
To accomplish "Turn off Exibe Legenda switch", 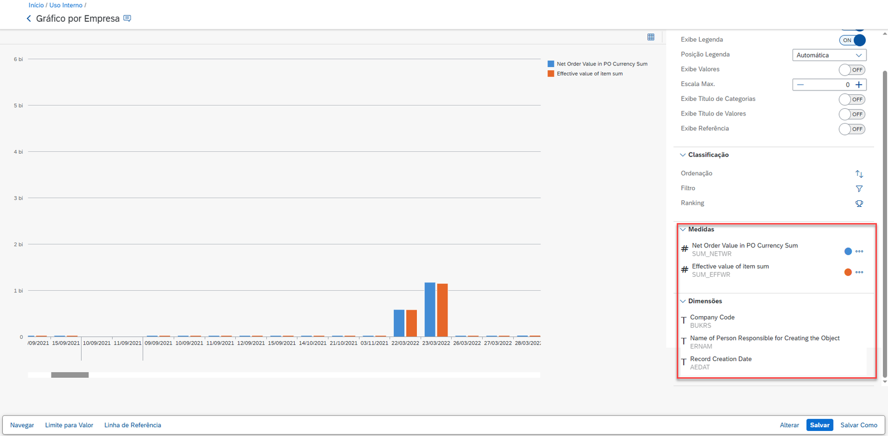I will click(852, 40).
